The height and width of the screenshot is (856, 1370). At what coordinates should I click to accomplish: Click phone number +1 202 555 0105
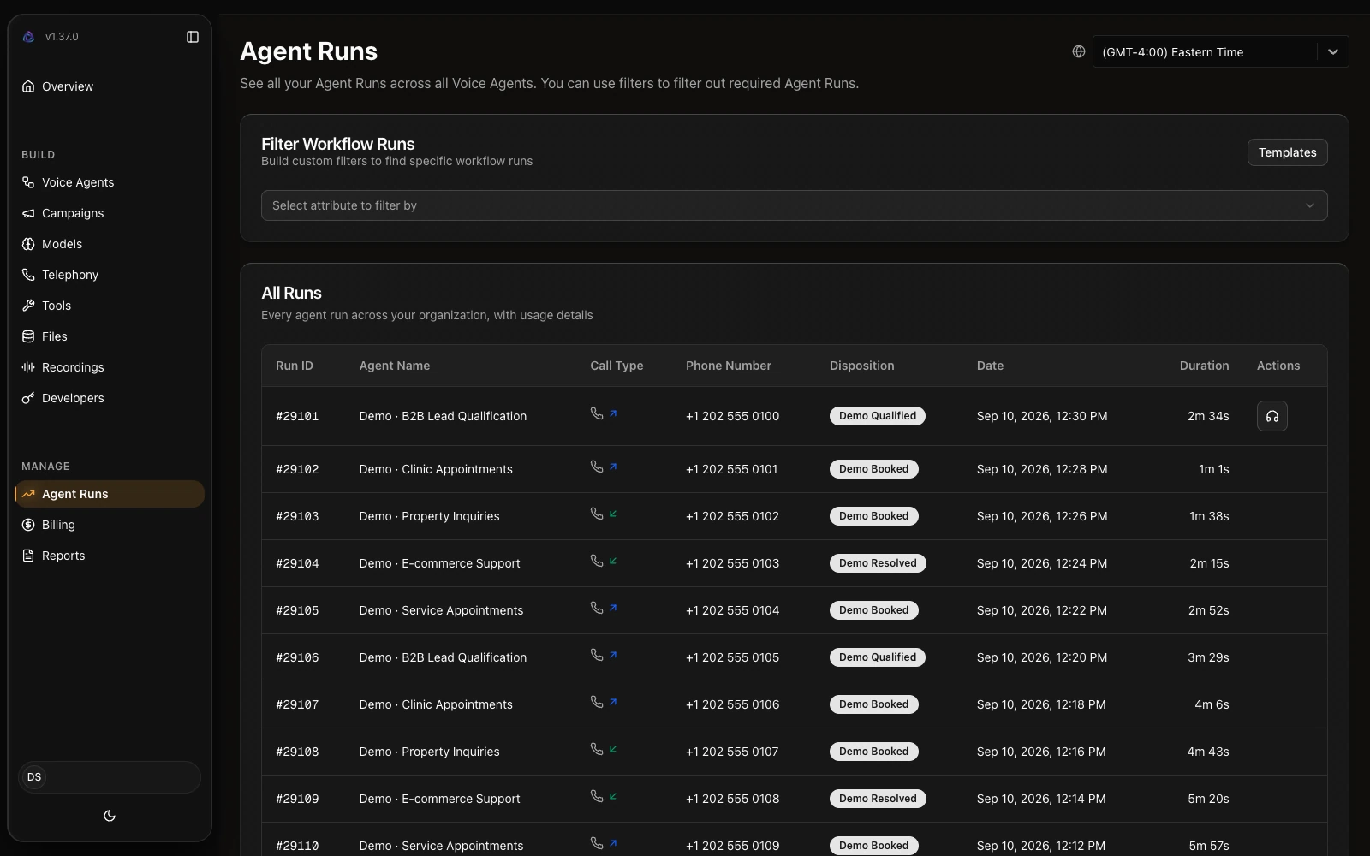pos(733,657)
